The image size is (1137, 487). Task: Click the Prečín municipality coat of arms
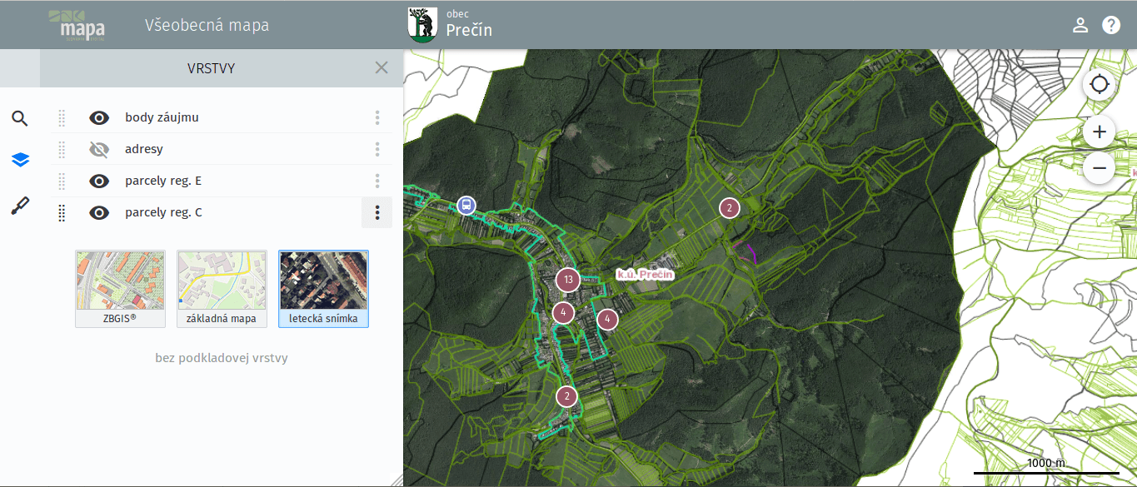(422, 25)
